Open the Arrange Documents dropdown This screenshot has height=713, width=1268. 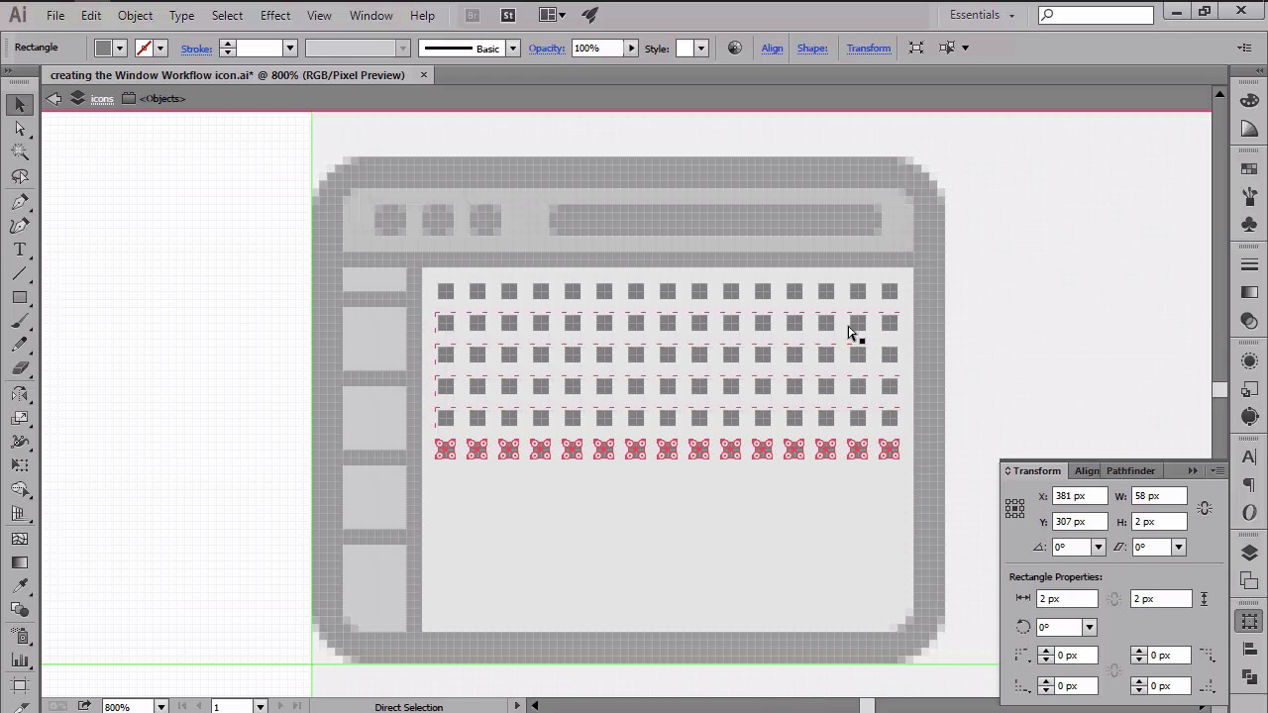point(553,15)
